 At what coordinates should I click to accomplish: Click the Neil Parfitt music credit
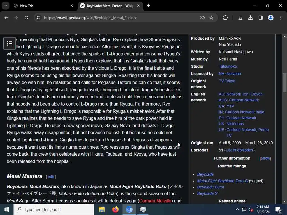[228, 59]
